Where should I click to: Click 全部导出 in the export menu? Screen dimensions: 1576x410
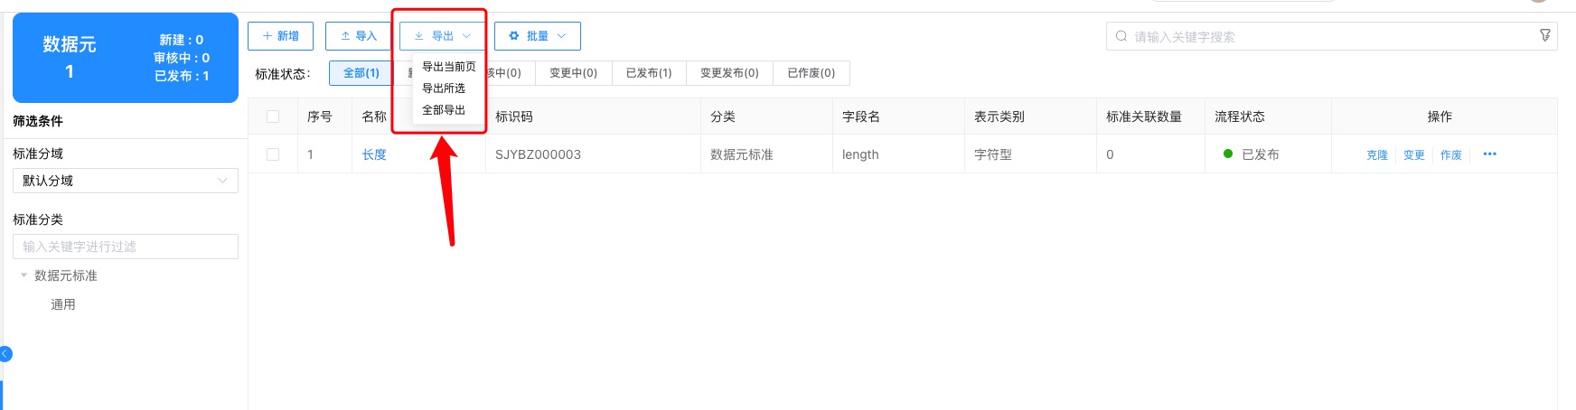point(444,110)
